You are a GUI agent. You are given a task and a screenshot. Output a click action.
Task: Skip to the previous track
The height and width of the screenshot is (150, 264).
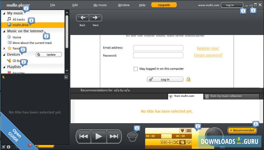(x=84, y=137)
